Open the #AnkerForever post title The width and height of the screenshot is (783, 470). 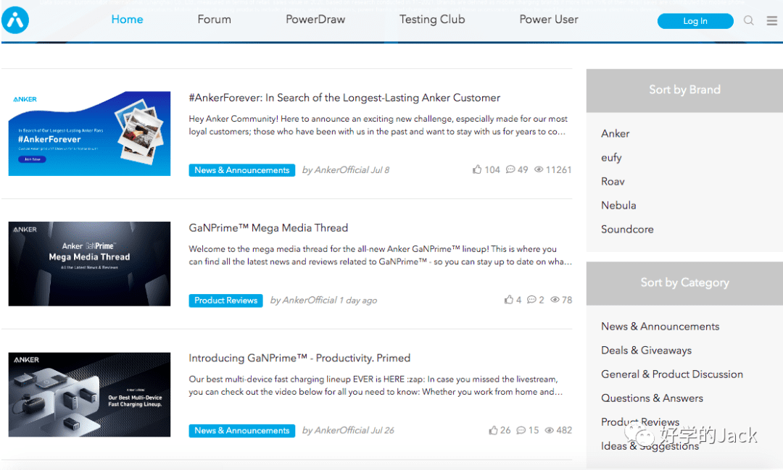344,98
